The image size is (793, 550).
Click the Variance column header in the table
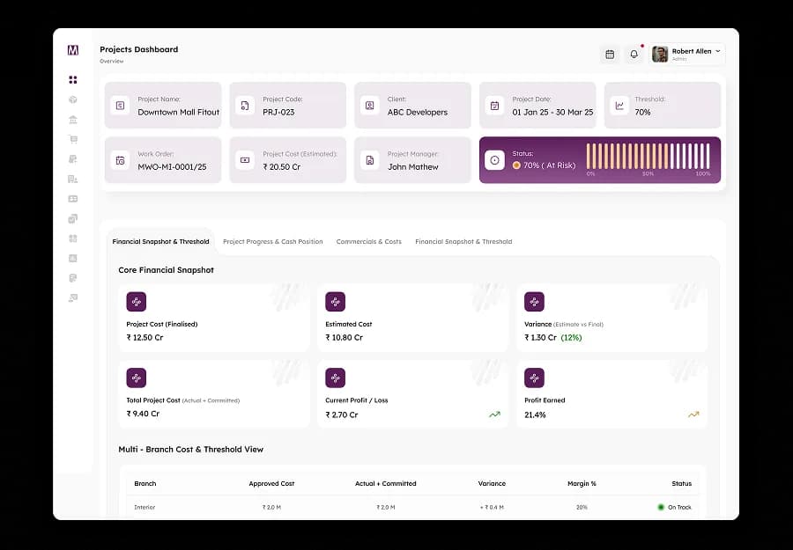pyautogui.click(x=492, y=483)
